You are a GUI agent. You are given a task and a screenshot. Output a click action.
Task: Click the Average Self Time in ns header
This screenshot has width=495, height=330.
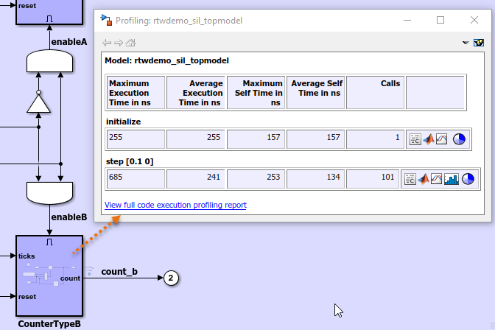(316, 93)
